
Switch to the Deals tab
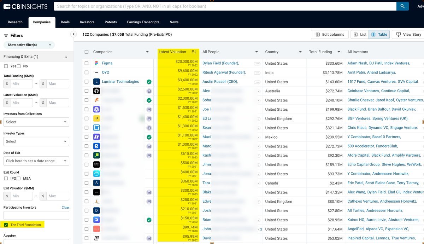(65, 22)
